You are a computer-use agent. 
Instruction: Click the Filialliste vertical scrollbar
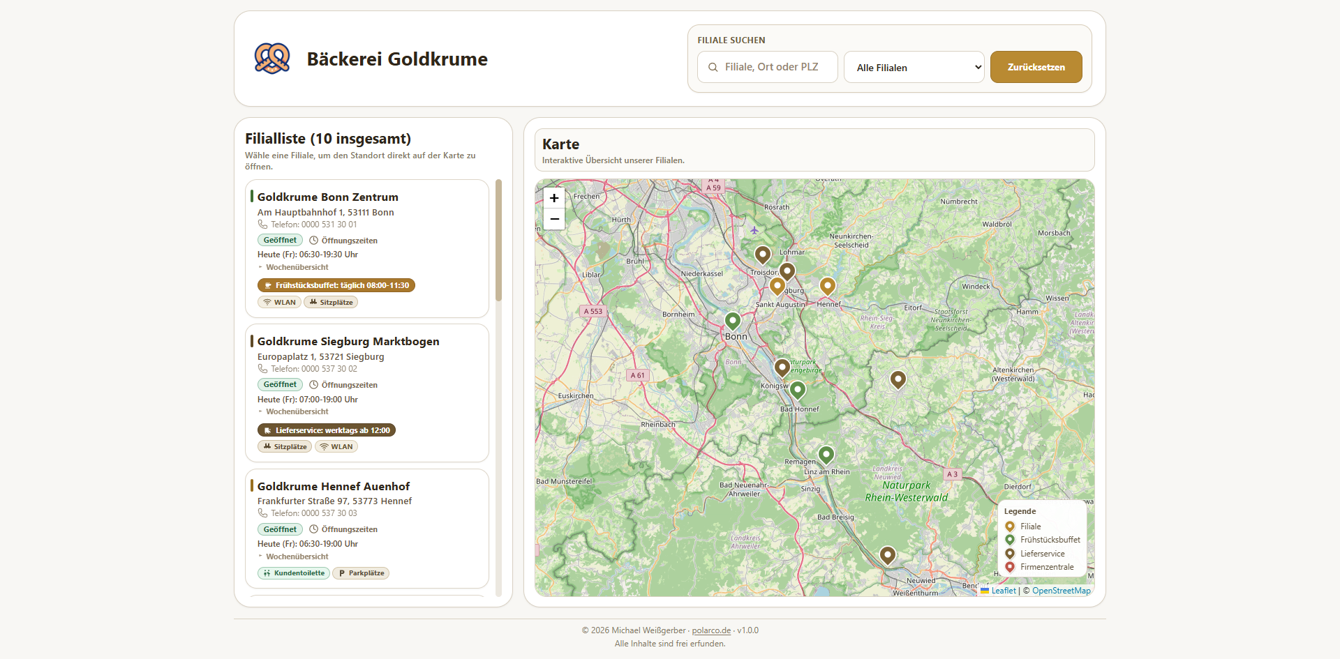pyautogui.click(x=498, y=241)
